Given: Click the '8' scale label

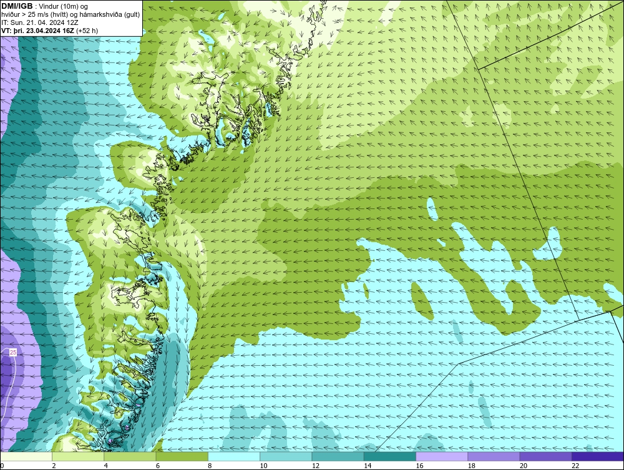Looking at the screenshot, I should (x=210, y=466).
